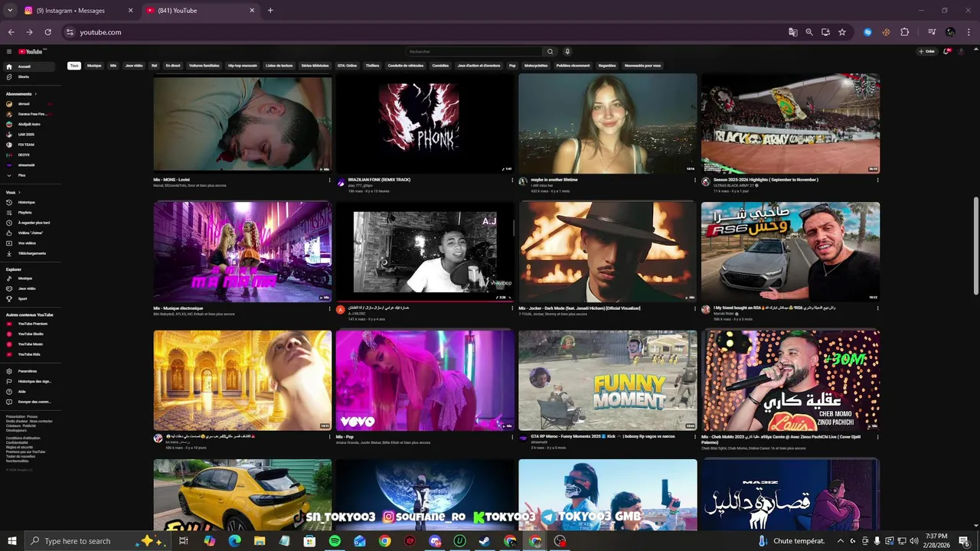Open a new browser tab
The width and height of the screenshot is (980, 551).
(270, 11)
